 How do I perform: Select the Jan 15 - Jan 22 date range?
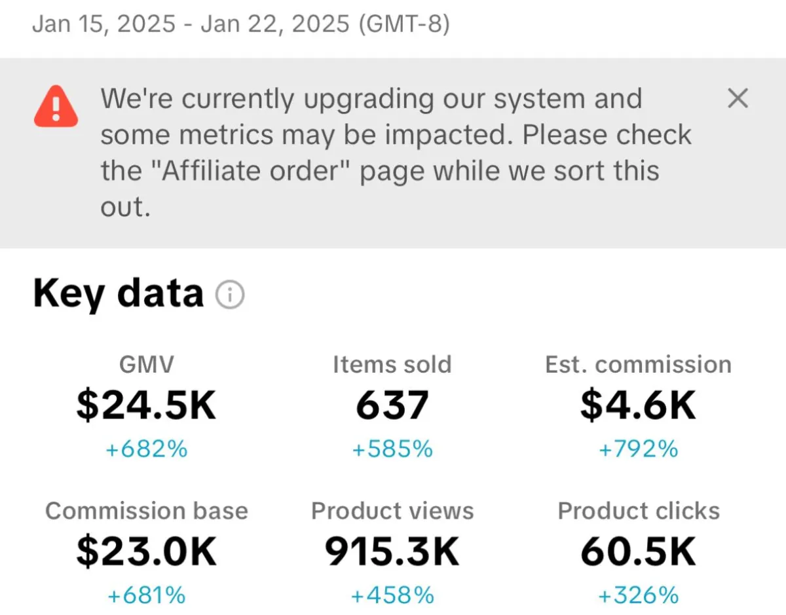[x=241, y=25]
